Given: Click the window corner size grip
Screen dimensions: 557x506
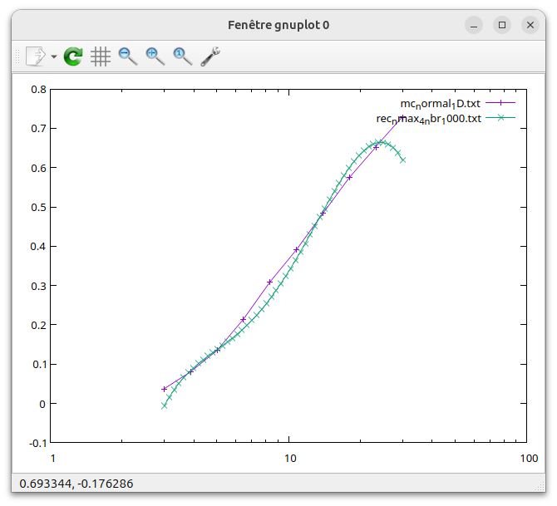Looking at the screenshot, I should 540,486.
